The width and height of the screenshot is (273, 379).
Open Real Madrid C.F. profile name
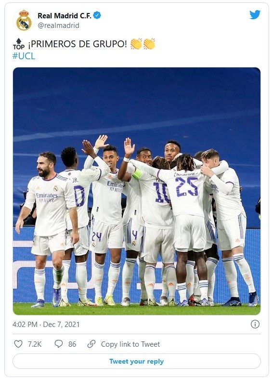coord(65,16)
